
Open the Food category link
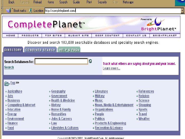[11, 128]
